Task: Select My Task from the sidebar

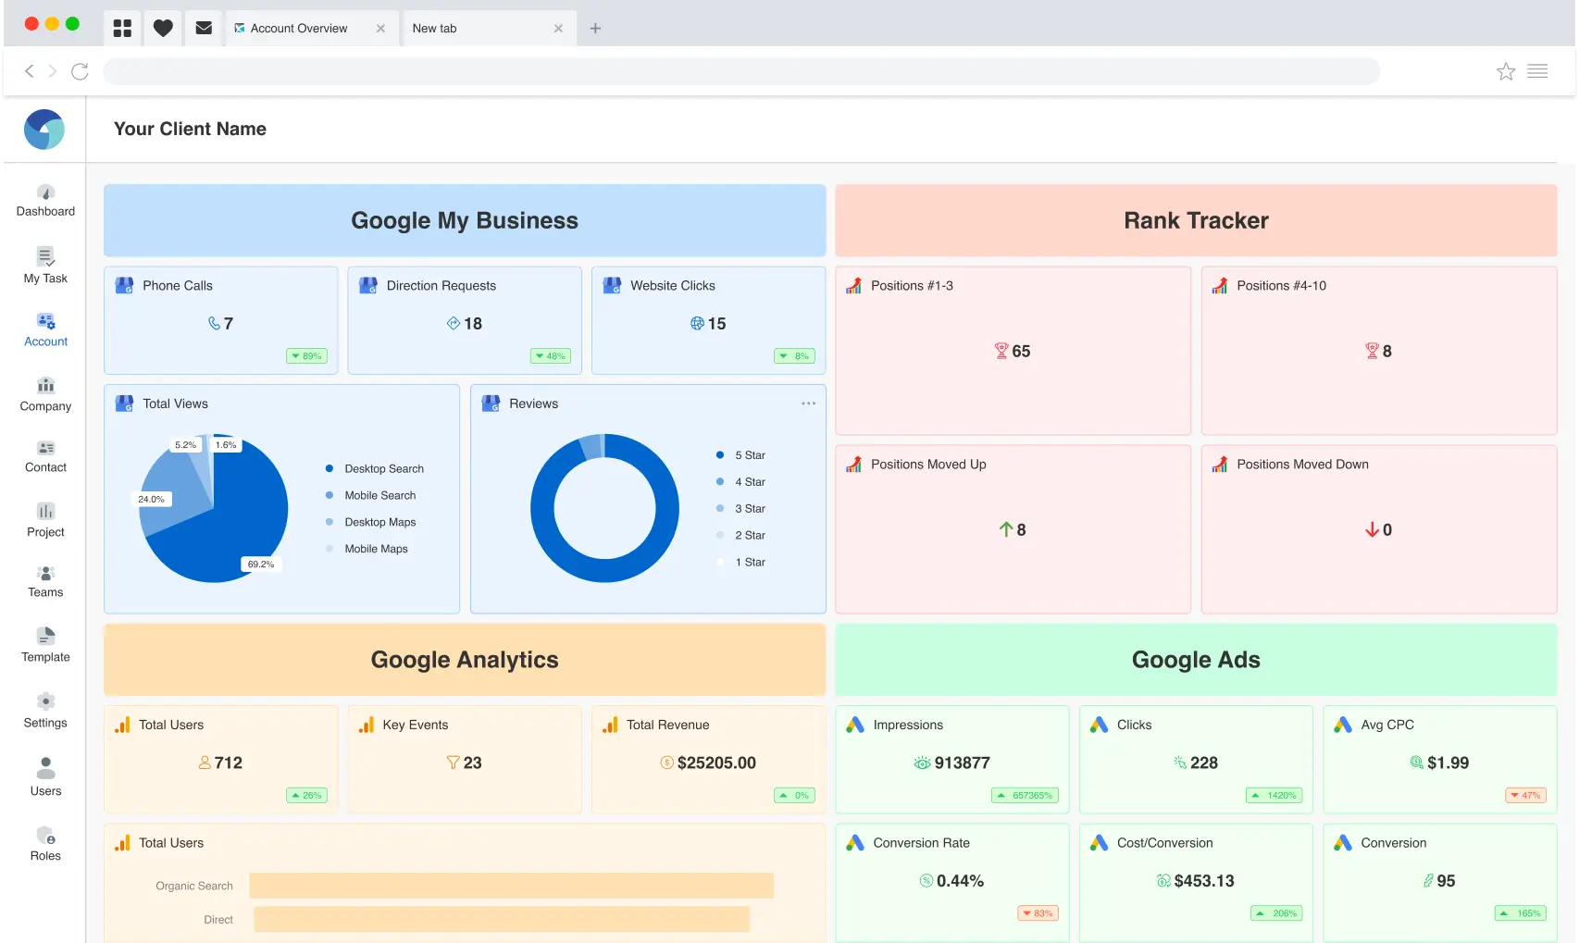Action: 45,266
